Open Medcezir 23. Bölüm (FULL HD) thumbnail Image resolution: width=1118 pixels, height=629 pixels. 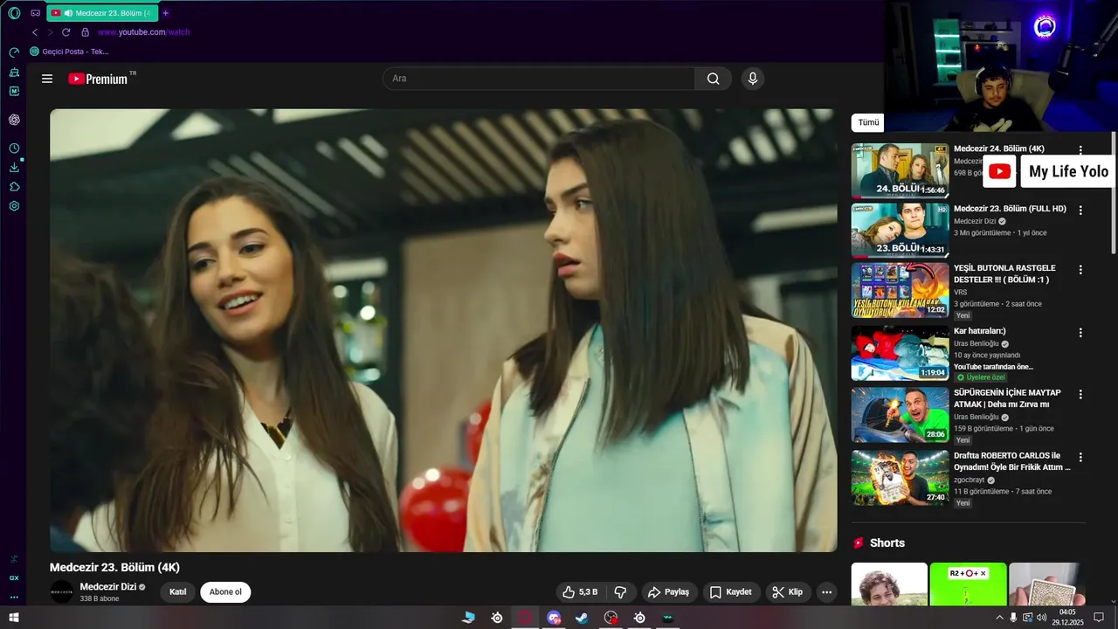(x=900, y=231)
